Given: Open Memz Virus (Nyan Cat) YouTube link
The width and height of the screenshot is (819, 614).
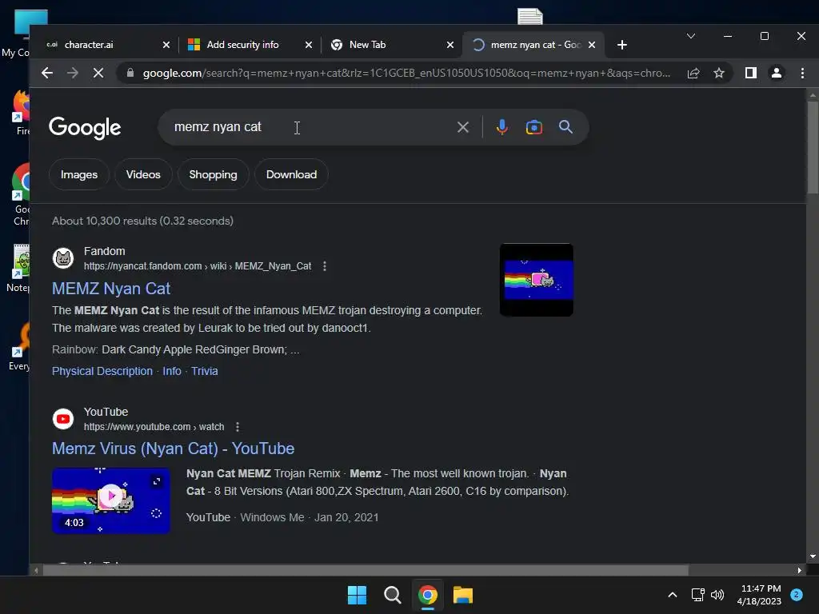Looking at the screenshot, I should (173, 449).
